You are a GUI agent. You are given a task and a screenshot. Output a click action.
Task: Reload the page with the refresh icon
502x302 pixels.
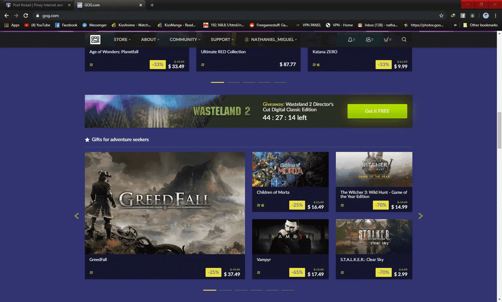click(x=26, y=16)
